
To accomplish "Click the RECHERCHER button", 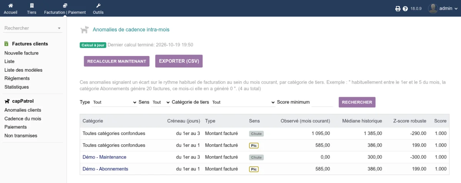I will pos(357,102).
